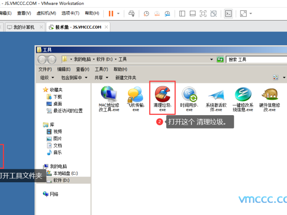Expand the 共享 dropdown
Image resolution: width=287 pixels, height=215 pixels.
(101, 77)
